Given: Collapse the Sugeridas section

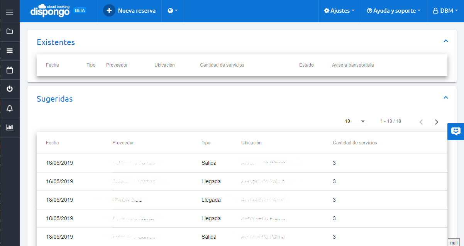Looking at the screenshot, I should (446, 97).
